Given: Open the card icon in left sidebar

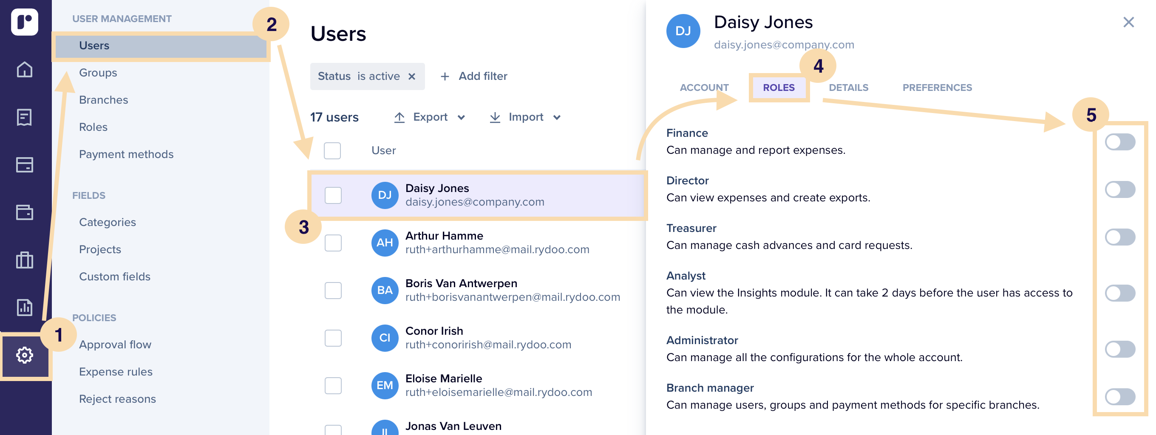Looking at the screenshot, I should [x=24, y=165].
